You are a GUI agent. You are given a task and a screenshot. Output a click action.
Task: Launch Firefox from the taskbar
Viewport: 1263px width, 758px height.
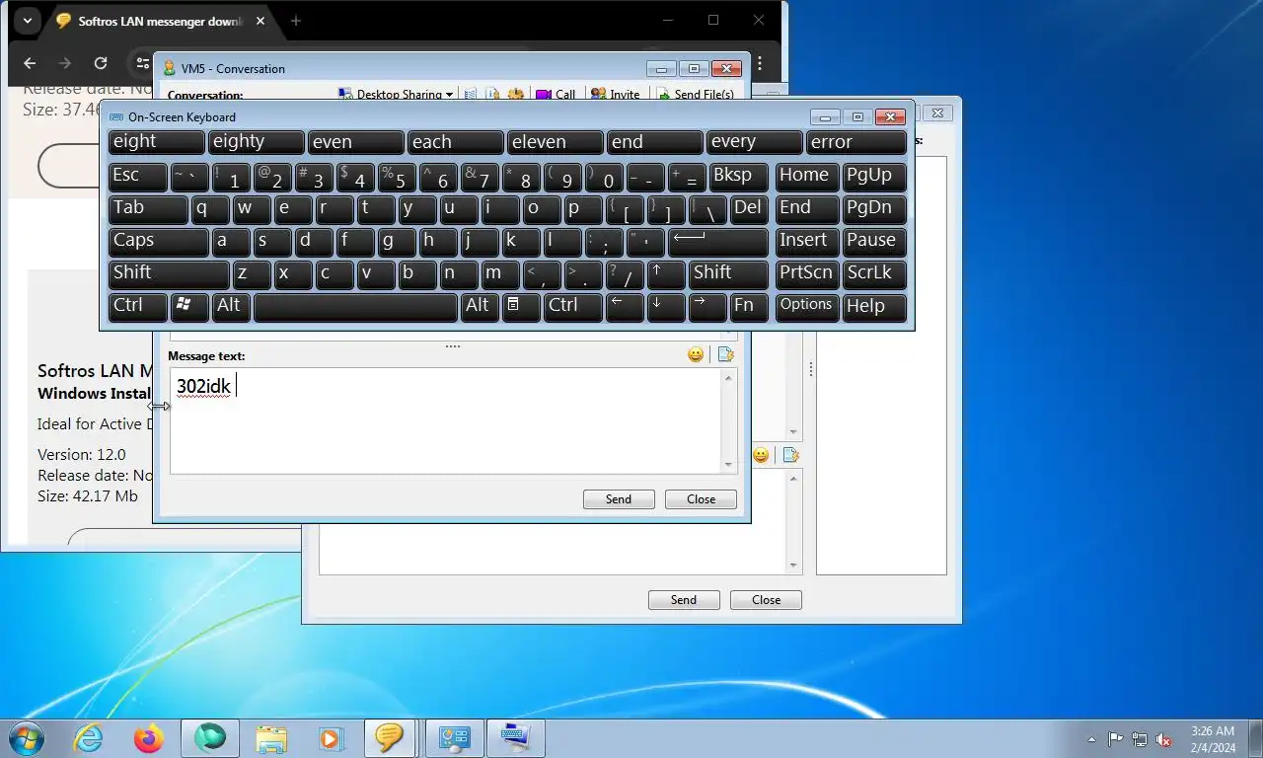pos(149,738)
